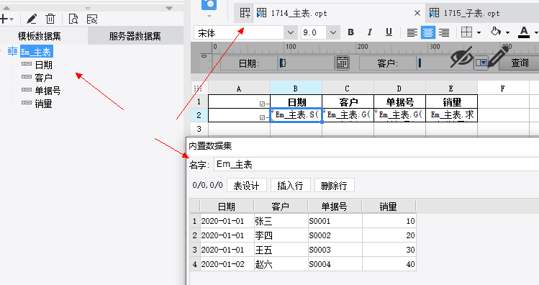Open the fill color dropdown arrow
539x285 pixels.
[508, 33]
